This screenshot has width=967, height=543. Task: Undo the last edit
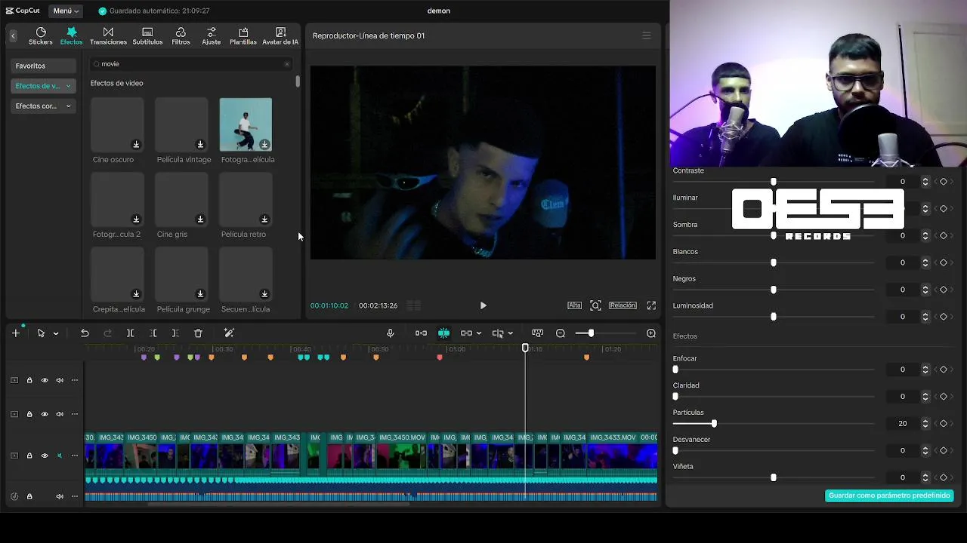[85, 333]
